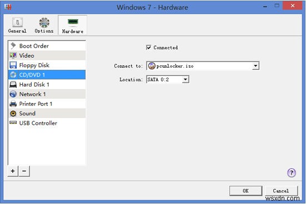Screen dimensions: 306x204
Task: Select Printer Port 1 in hardware list
Action: click(x=47, y=104)
